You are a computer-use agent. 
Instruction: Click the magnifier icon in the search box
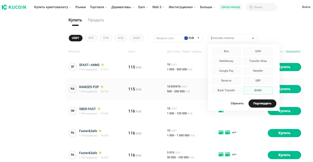point(251,7)
